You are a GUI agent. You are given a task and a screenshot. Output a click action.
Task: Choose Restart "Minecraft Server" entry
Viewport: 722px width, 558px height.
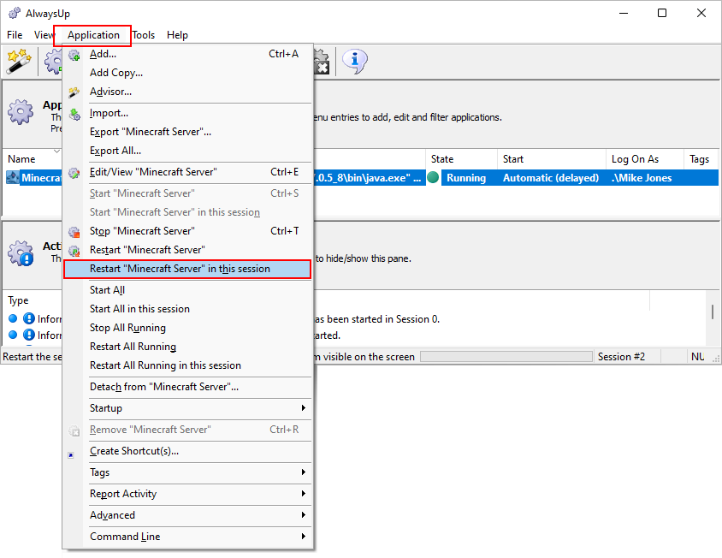click(188, 250)
